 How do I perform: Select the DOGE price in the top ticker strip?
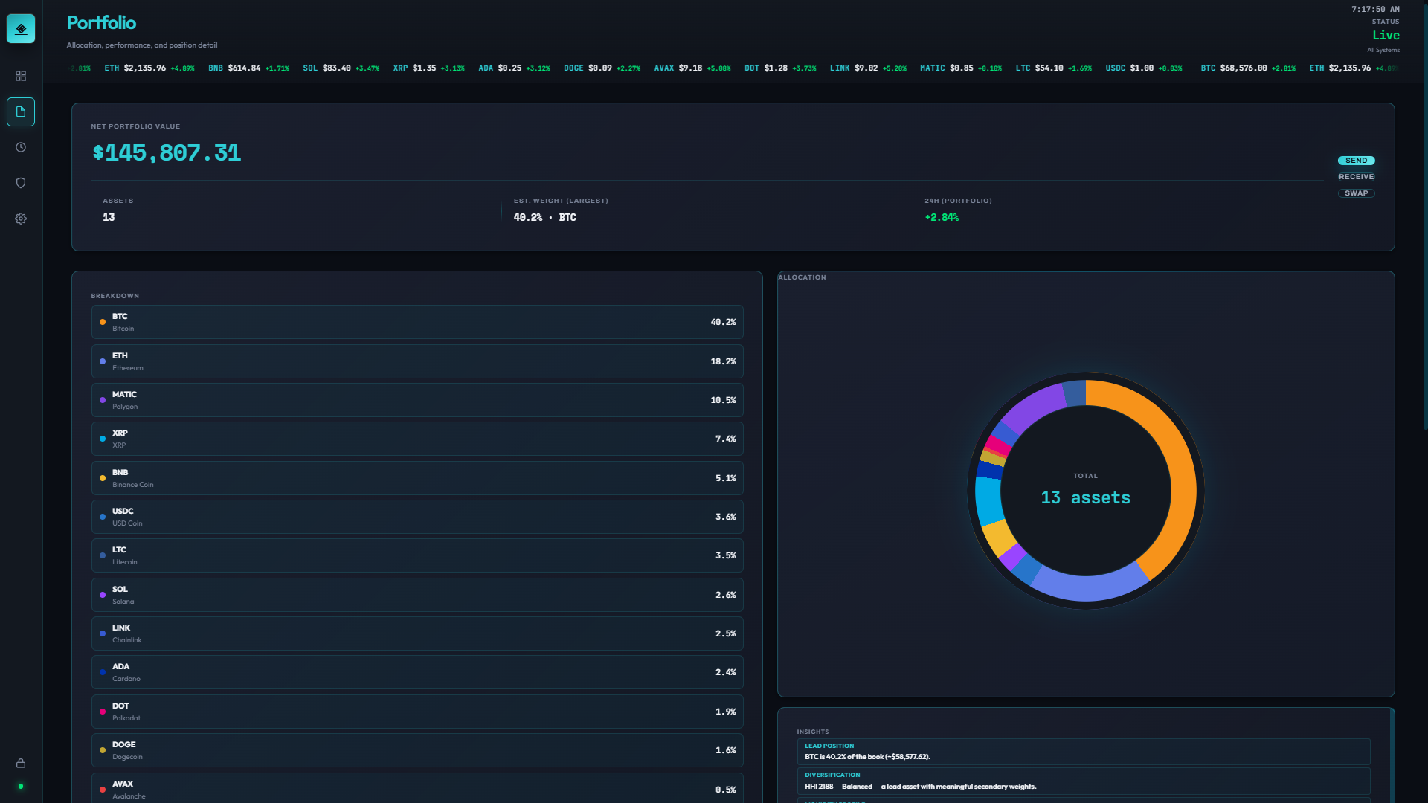coord(601,68)
